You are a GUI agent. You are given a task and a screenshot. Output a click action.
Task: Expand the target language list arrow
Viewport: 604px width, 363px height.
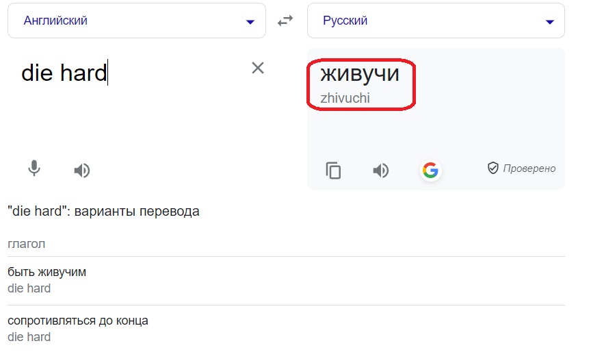550,22
